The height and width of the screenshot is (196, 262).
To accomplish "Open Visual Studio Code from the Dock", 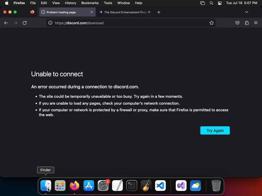I will (x=160, y=185).
